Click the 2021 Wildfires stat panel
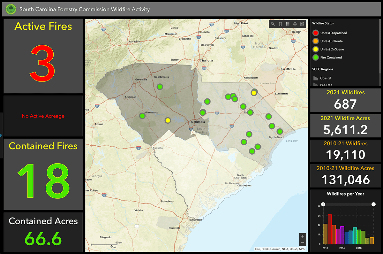 [345, 99]
